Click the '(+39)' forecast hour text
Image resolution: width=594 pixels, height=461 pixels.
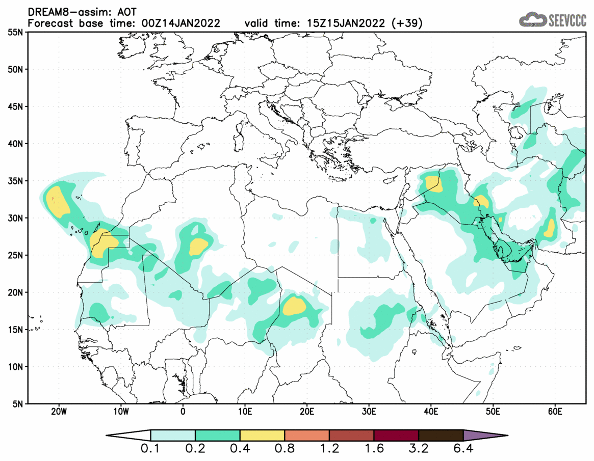pos(407,23)
